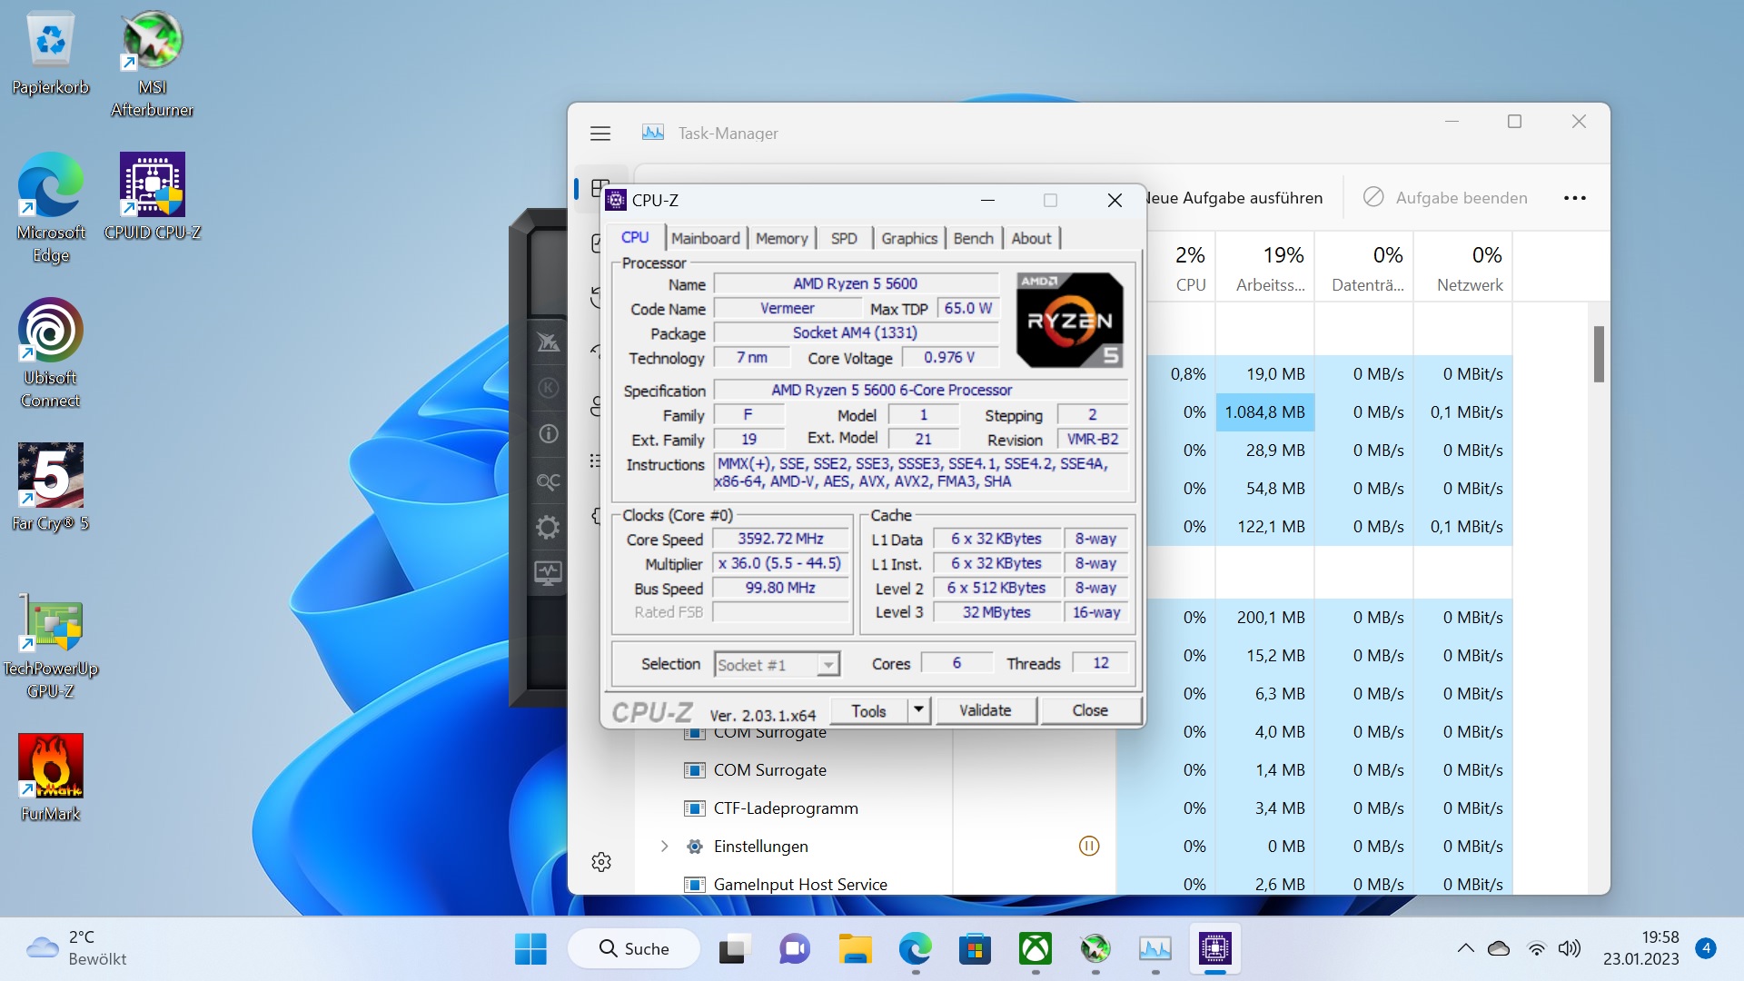Viewport: 1744px width, 981px height.
Task: Open Afterburner hardware monitor icon
Action: click(548, 573)
